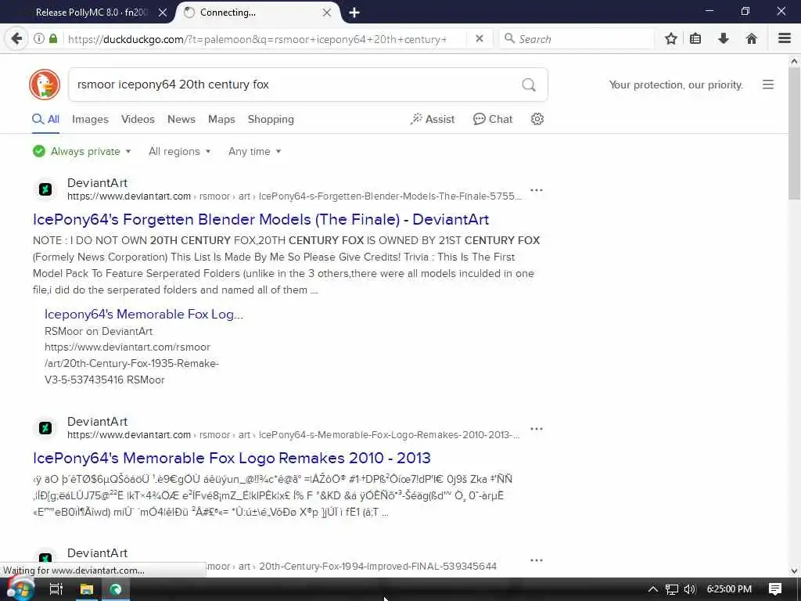Click the scrollbar up arrow
Image resolution: width=801 pixels, height=601 pixels.
(794, 61)
